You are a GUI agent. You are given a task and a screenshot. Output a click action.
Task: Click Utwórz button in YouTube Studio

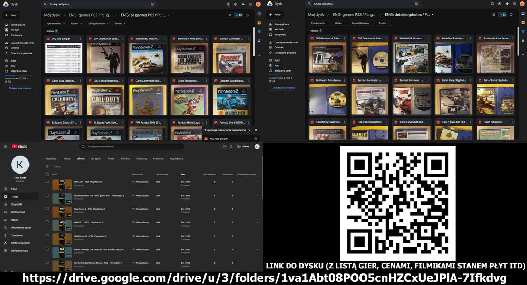[243, 147]
